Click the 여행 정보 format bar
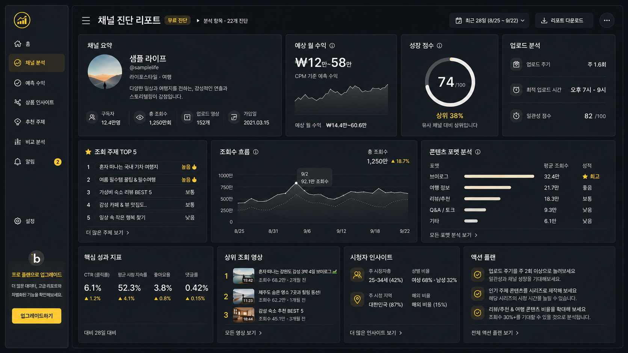 click(x=488, y=188)
